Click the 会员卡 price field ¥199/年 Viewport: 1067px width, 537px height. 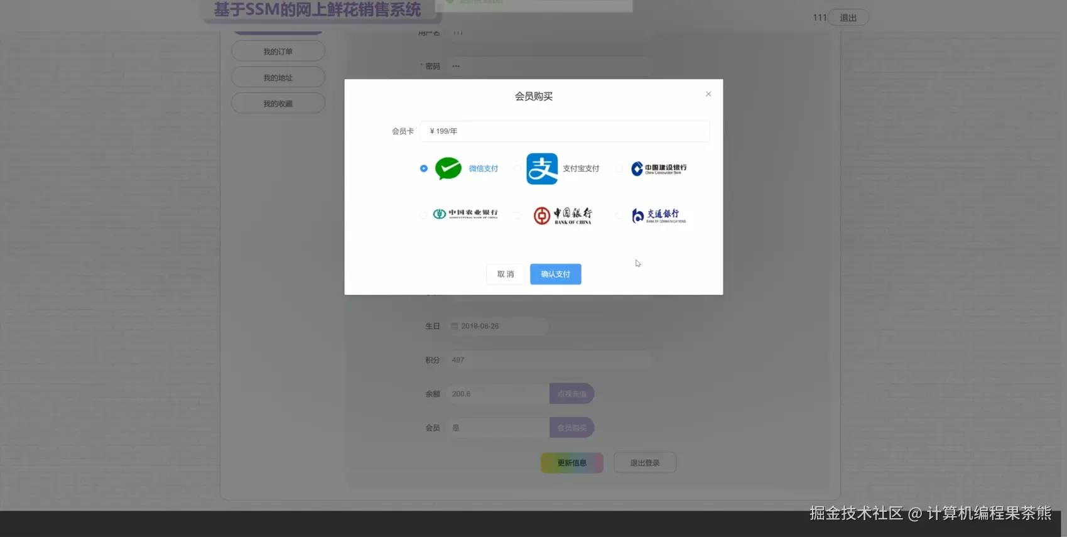565,131
